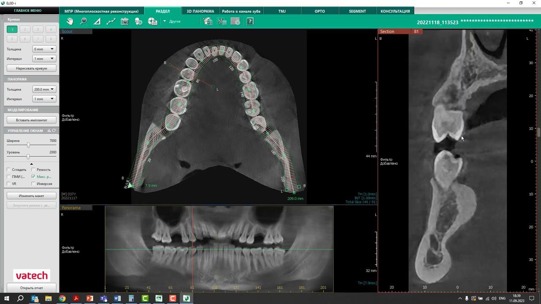Uncheck the Макс. р... checkbox
Screen dimensions: 541x304
(33, 177)
